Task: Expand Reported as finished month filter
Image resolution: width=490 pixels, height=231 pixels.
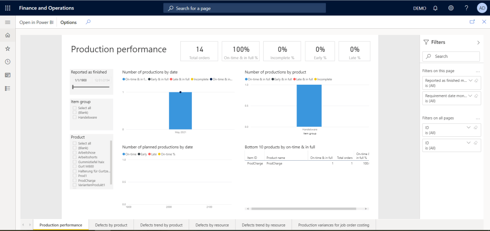Action: click(x=469, y=80)
